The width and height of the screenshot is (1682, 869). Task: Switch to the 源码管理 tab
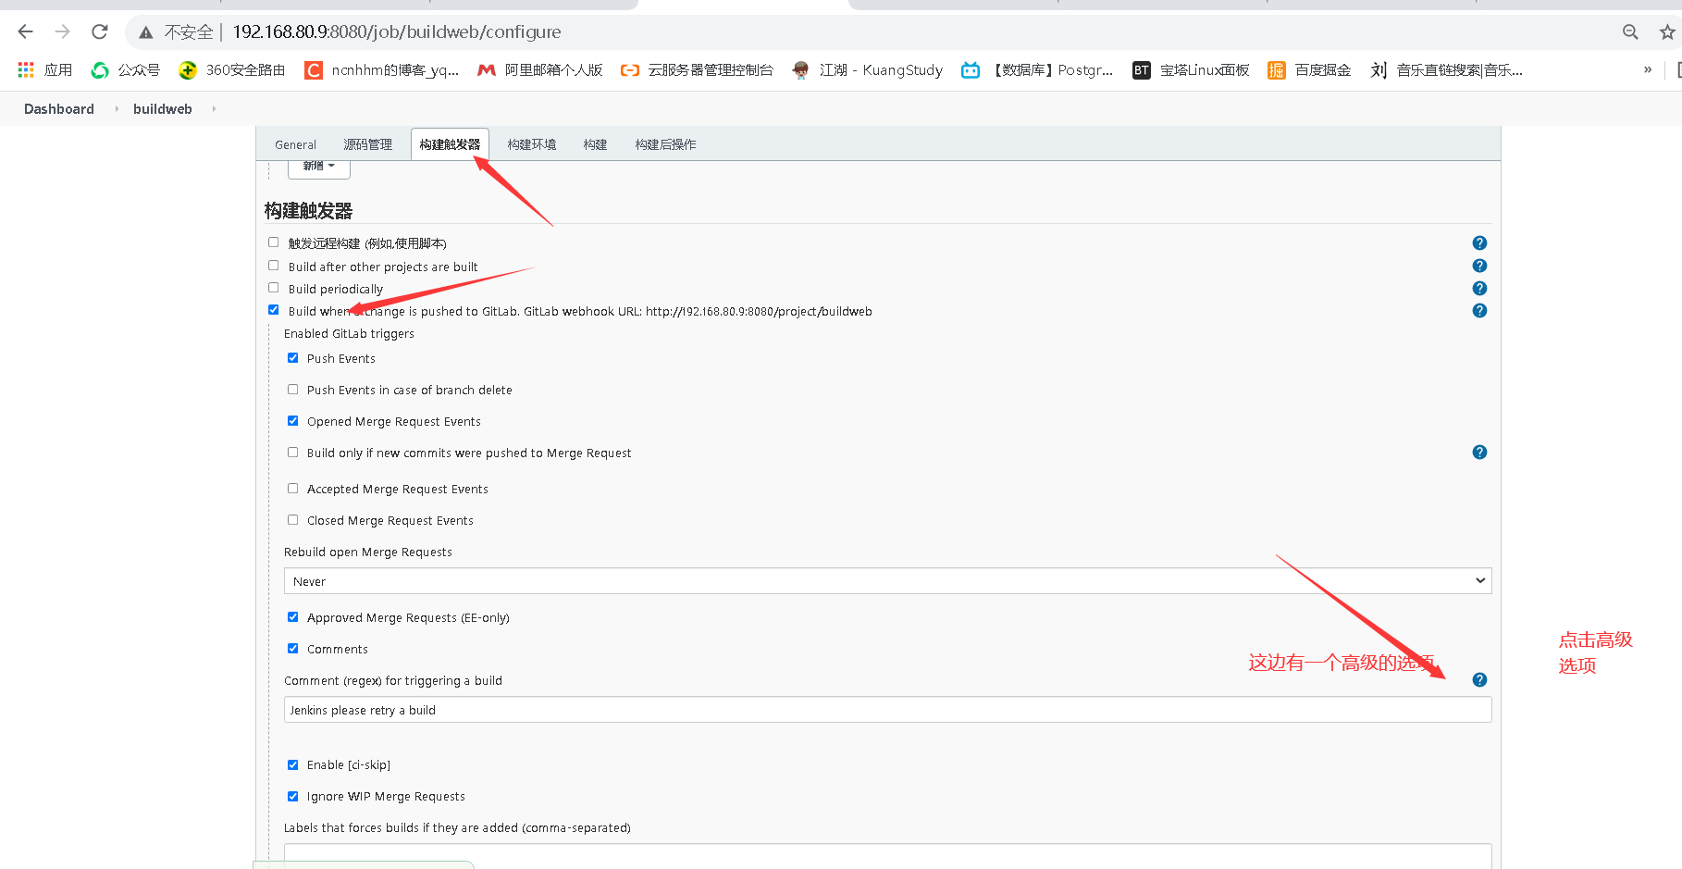point(367,143)
